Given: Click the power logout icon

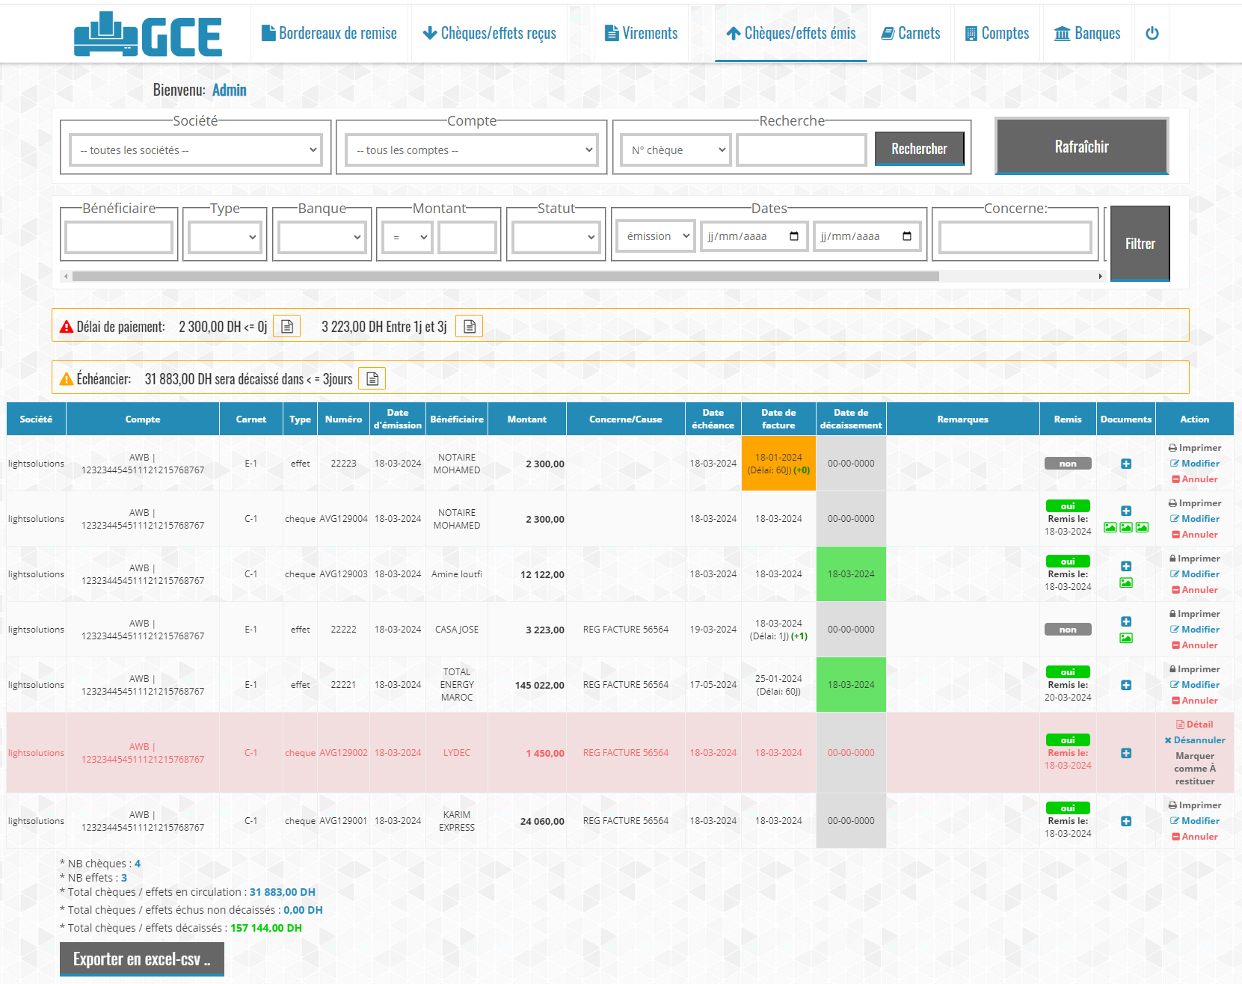Looking at the screenshot, I should pyautogui.click(x=1152, y=33).
